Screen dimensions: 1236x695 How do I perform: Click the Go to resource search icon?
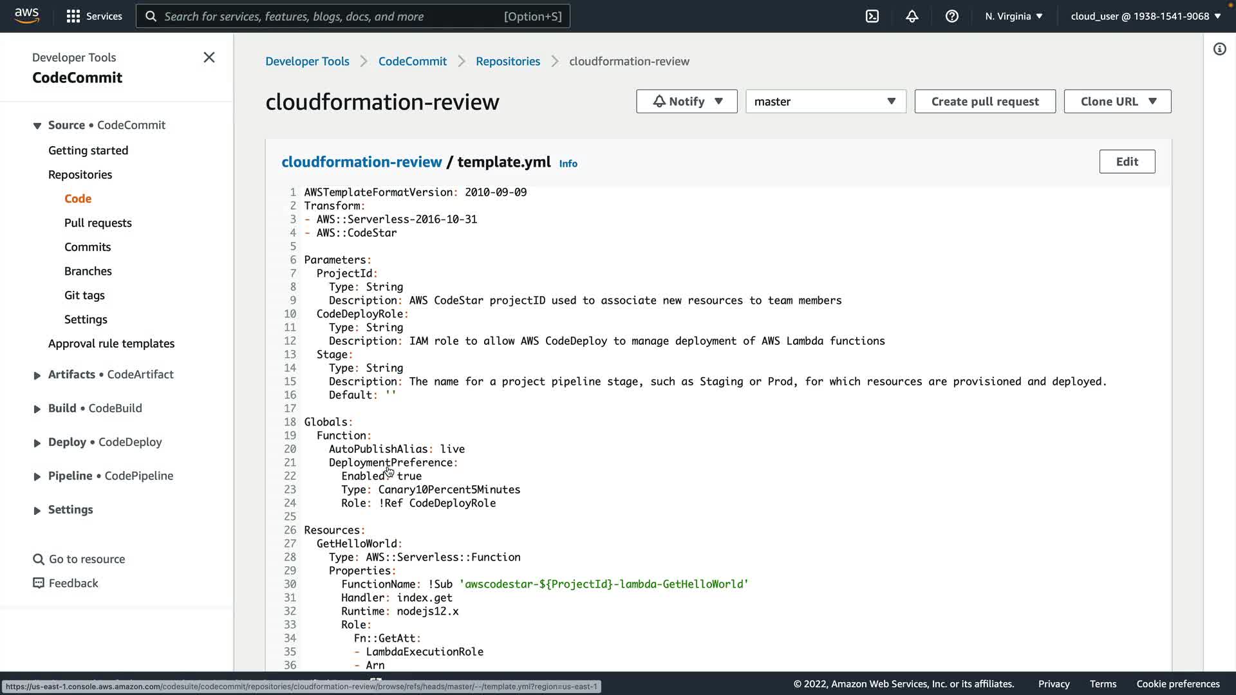coord(39,559)
